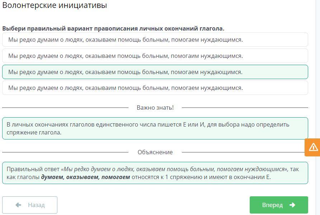Click 'Правильный ответ' in the explanation box
This screenshot has height=215, width=320.
pos(33,169)
